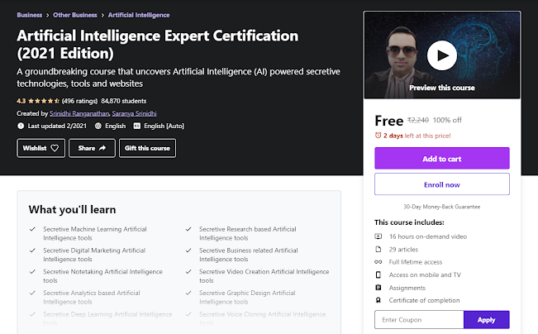The image size is (538, 334).
Task: Click checkmark beside Secretive Digital Marketing tools
Action: coord(32,250)
